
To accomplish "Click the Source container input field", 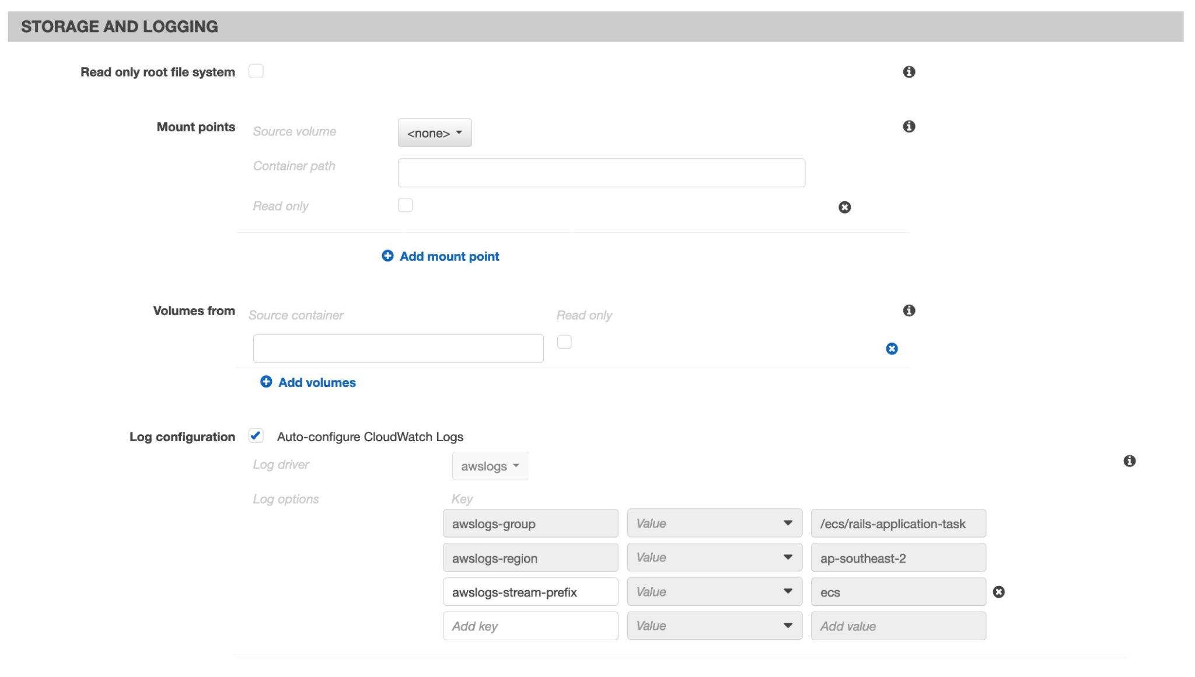I will point(397,348).
